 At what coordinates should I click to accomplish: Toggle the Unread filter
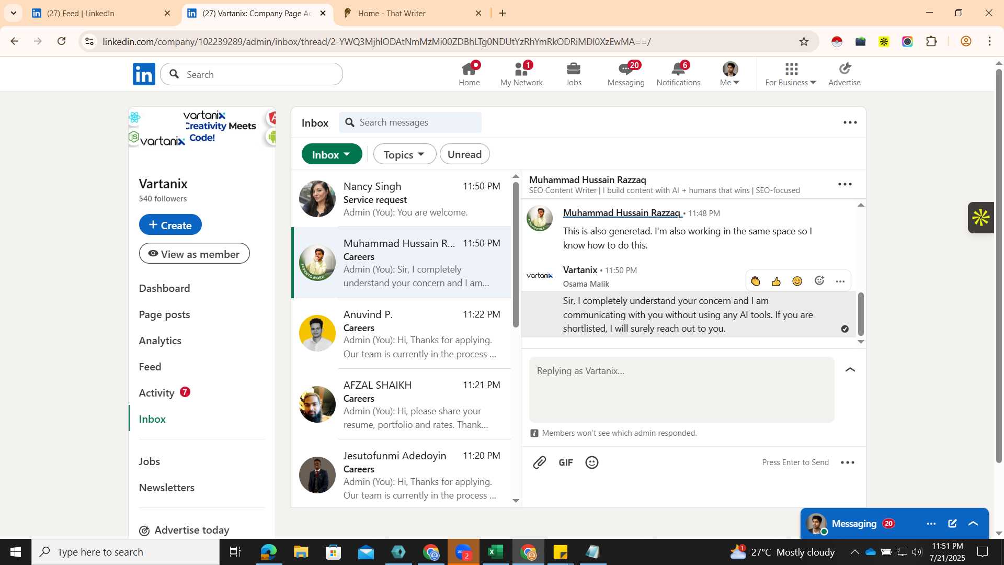click(x=464, y=154)
